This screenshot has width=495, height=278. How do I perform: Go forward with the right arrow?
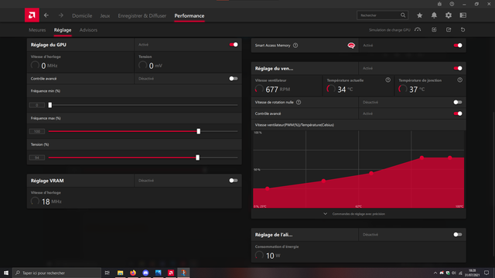pyautogui.click(x=61, y=15)
